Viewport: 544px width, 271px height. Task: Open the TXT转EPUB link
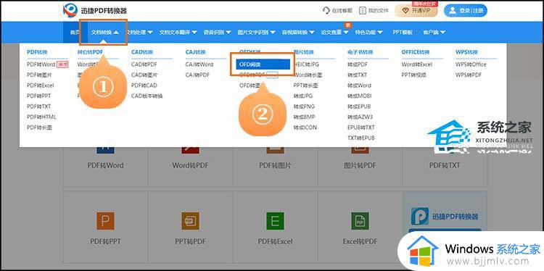pos(360,138)
